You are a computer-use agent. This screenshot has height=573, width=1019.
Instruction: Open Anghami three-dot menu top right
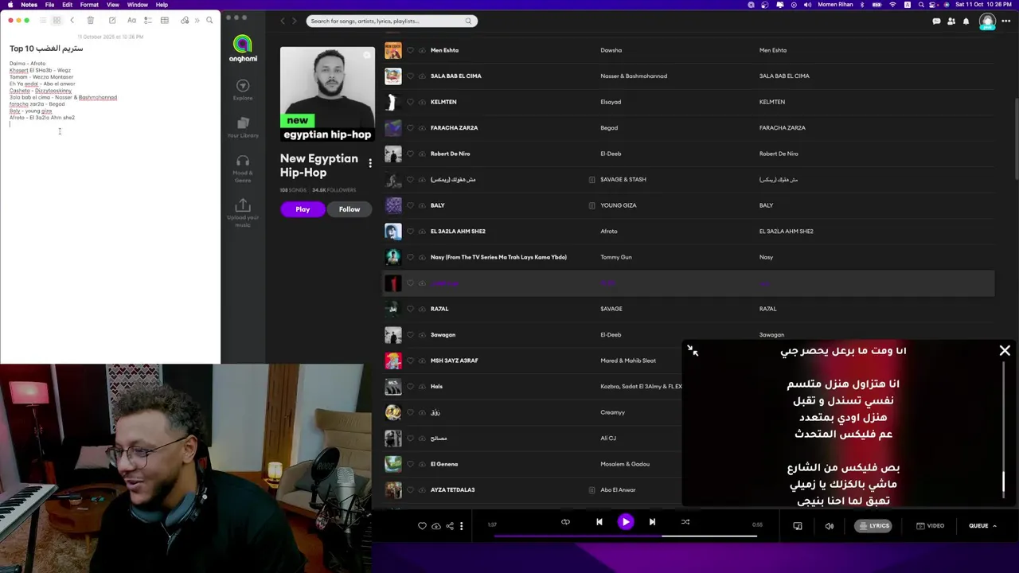pos(1007,21)
